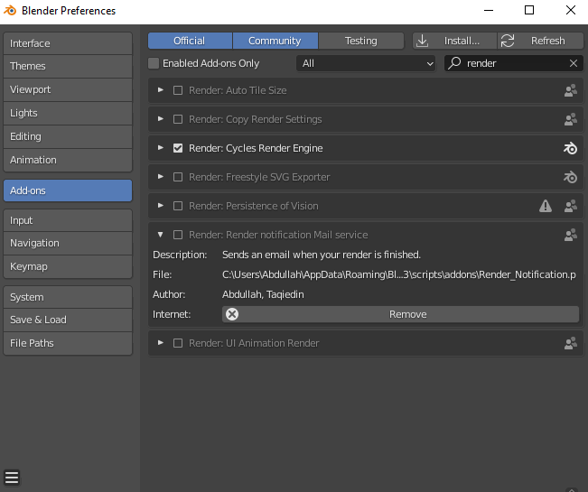Click the refresh arrows icon
588x492 pixels.
(x=508, y=41)
